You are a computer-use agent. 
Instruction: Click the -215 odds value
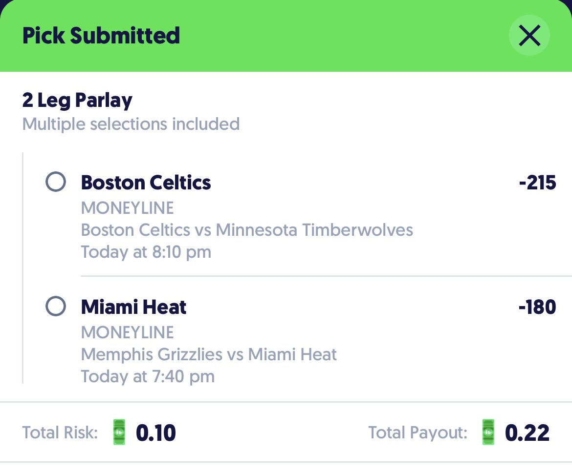tap(537, 183)
